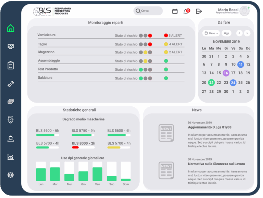Open notifications bell with 16 badge

click(x=186, y=11)
